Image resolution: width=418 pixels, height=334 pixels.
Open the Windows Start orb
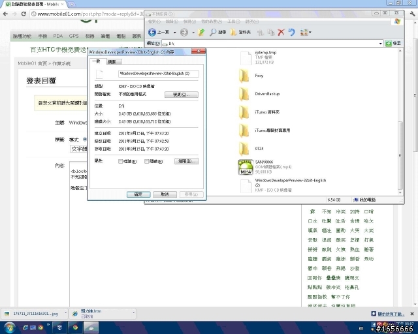click(x=9, y=327)
